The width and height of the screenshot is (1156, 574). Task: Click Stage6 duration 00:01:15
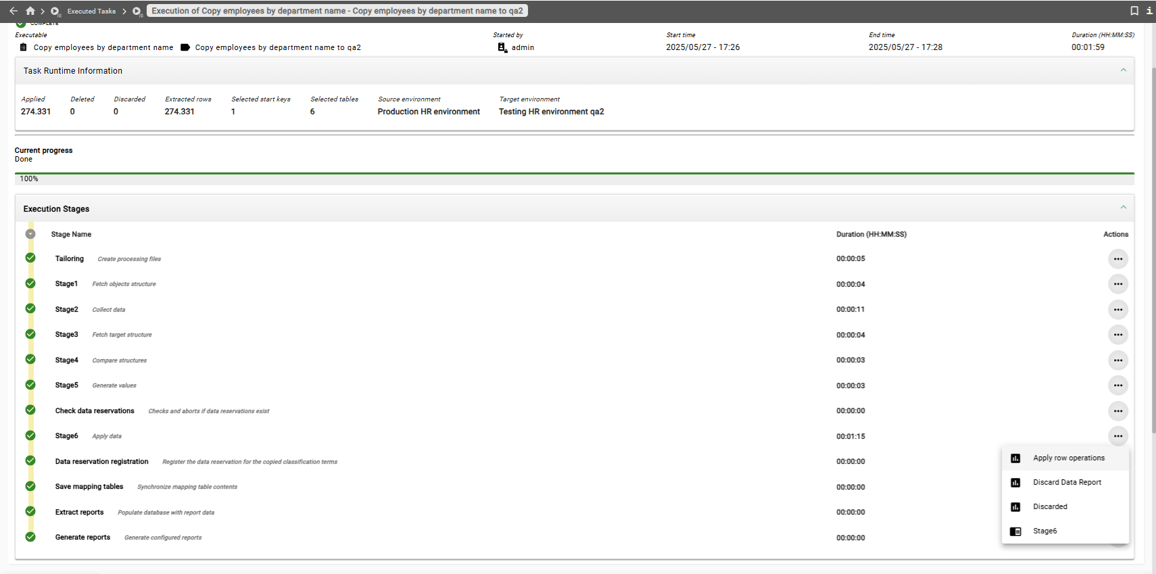tap(850, 437)
